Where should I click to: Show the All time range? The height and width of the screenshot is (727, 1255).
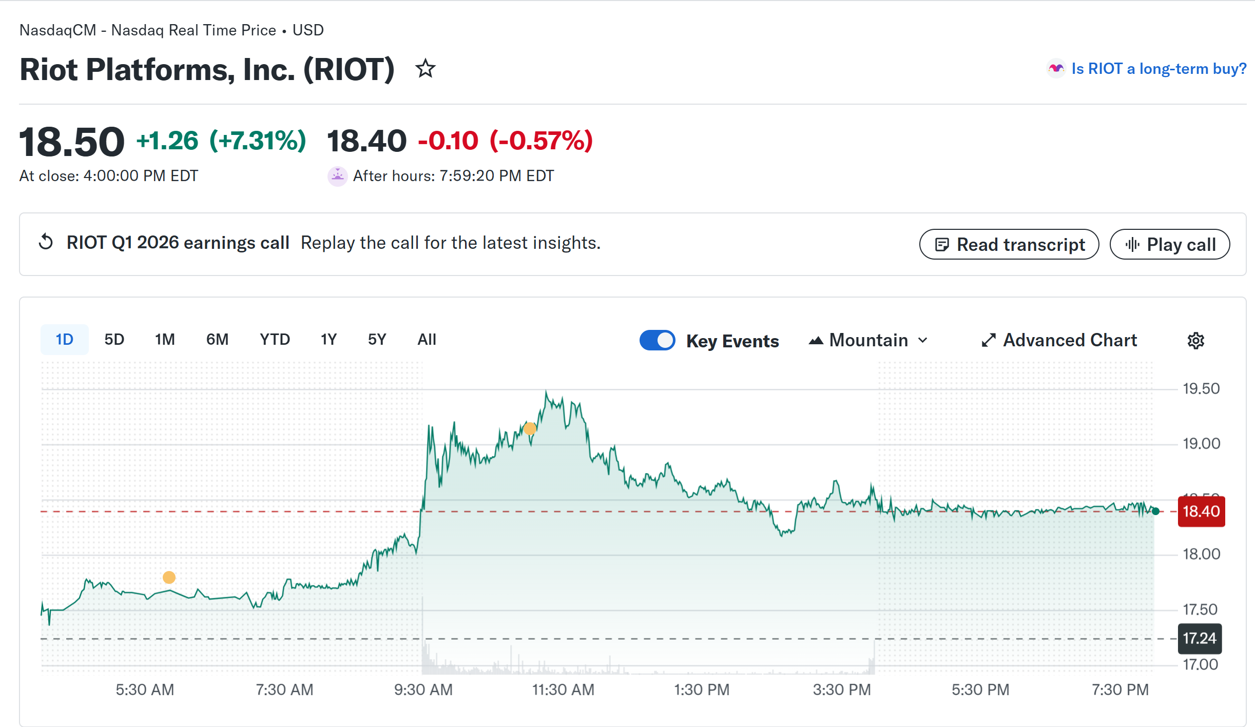[427, 340]
